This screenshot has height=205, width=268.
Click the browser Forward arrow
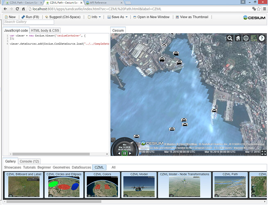click(x=11, y=9)
